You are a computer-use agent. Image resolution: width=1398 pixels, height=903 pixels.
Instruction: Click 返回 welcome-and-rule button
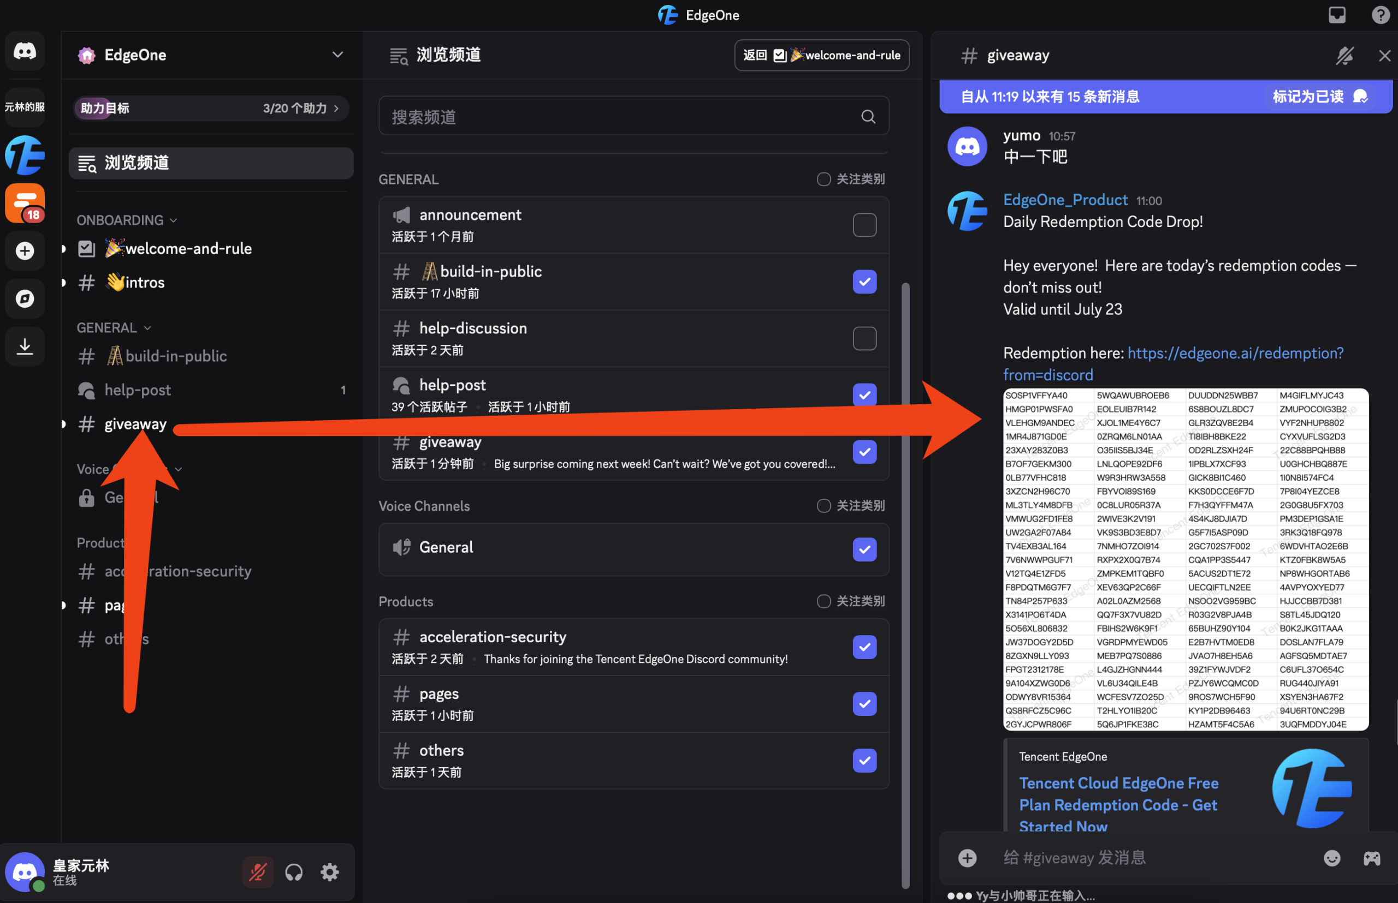(821, 55)
